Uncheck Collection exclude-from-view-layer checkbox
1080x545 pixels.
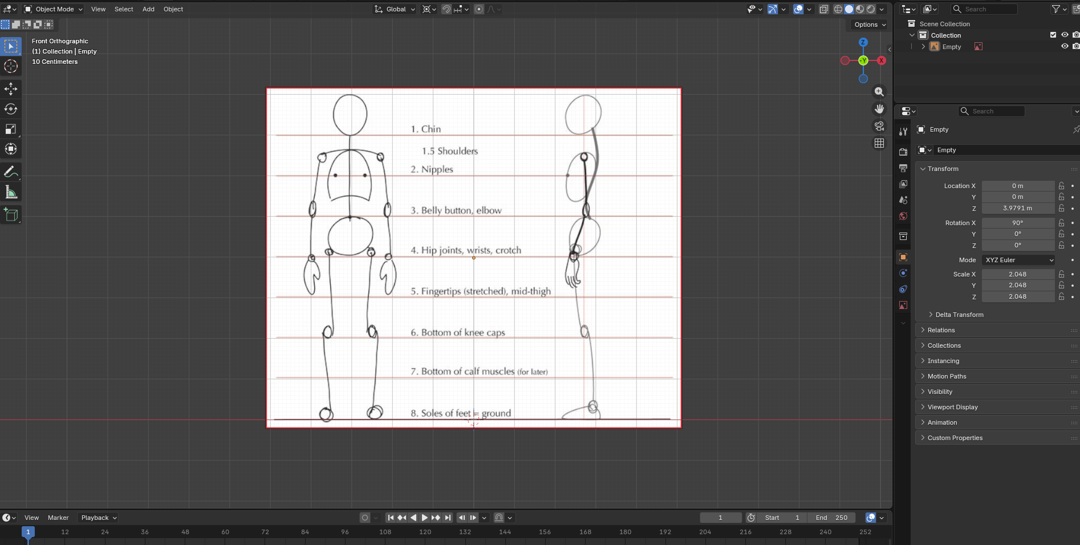1053,35
